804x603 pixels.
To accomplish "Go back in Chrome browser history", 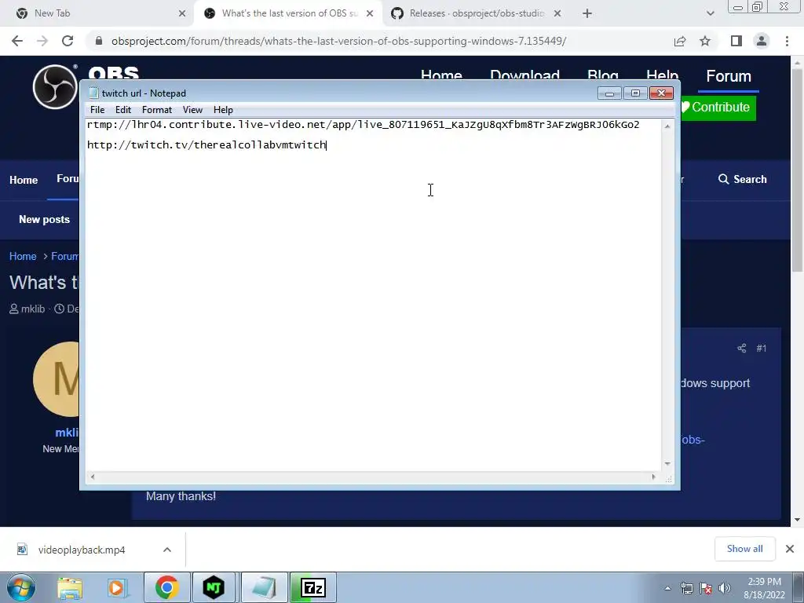I will 17,41.
